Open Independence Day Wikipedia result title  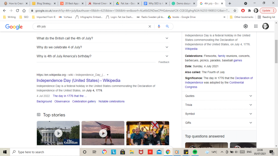(78, 80)
